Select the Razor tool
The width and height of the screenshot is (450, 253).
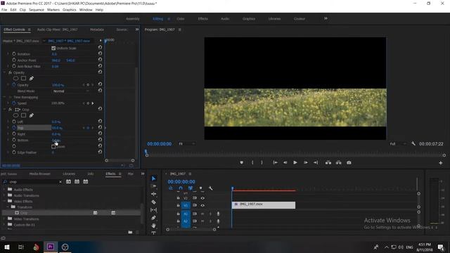point(153,202)
